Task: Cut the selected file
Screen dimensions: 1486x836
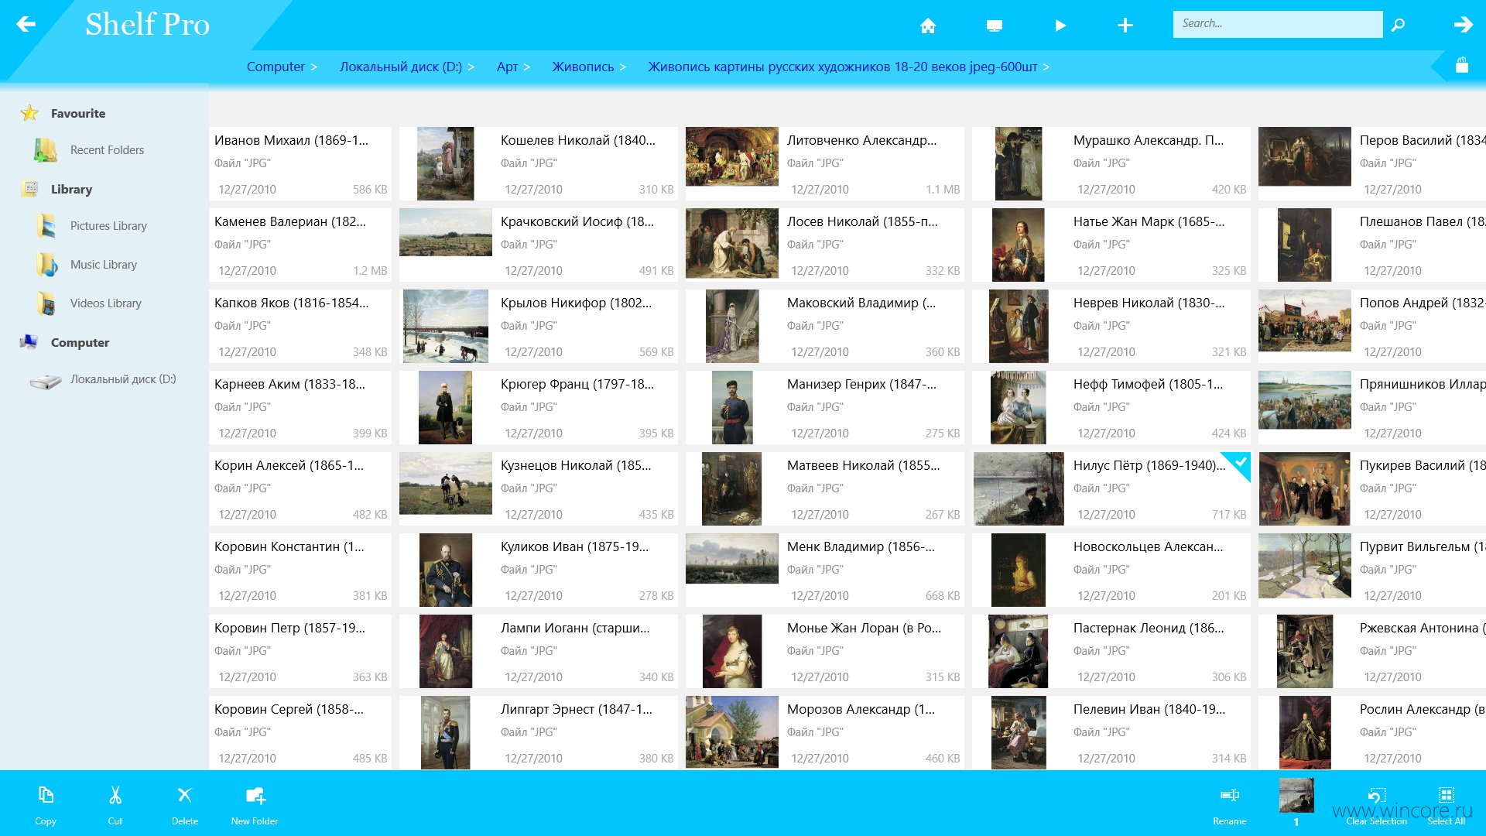Action: [115, 804]
